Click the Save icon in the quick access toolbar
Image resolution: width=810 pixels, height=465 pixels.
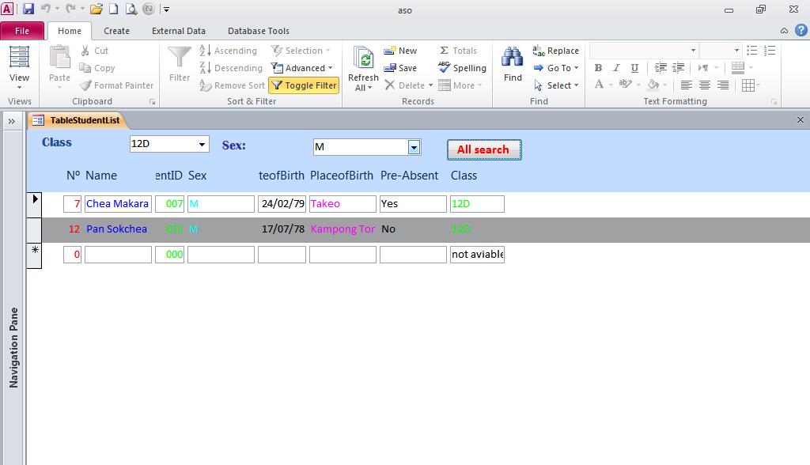(28, 8)
